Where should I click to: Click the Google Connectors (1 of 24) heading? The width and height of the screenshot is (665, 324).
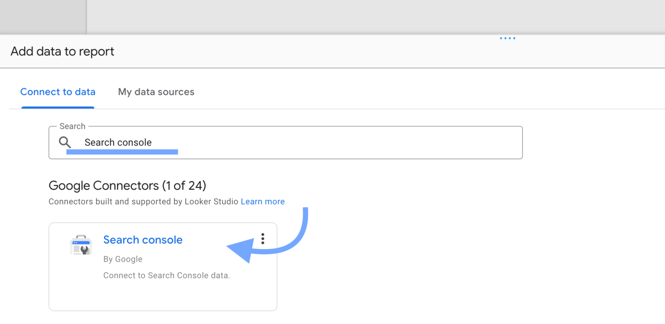[x=127, y=185]
